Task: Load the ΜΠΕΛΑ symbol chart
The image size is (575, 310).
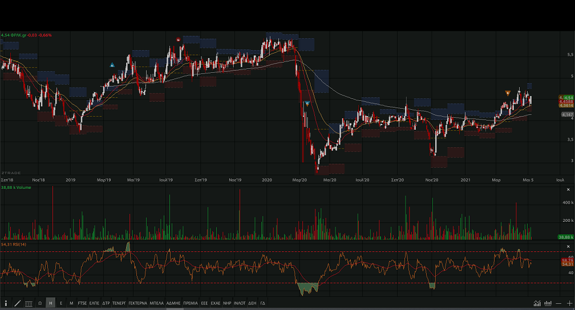Action: point(157,304)
